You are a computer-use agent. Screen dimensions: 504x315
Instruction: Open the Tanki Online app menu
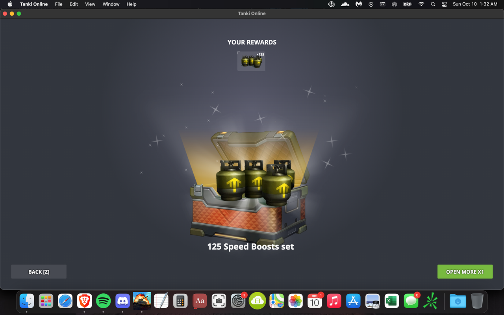tap(34, 4)
